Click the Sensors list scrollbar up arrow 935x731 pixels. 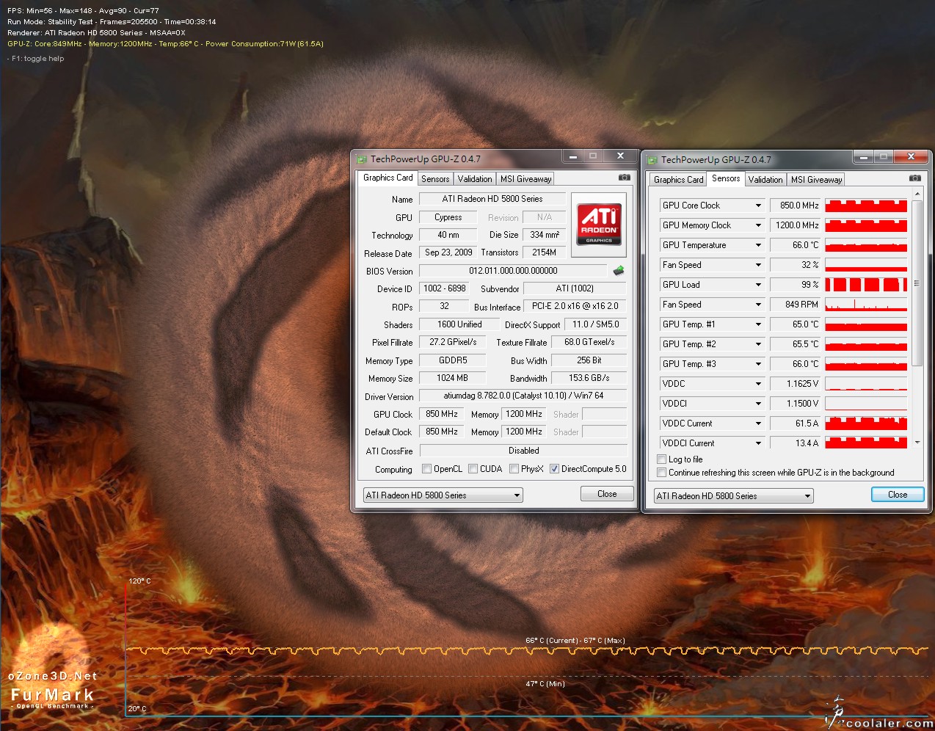[917, 194]
